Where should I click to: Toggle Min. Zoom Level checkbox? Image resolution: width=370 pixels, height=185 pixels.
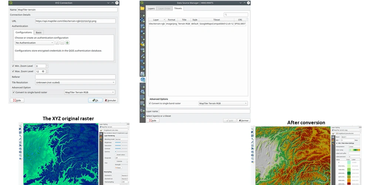coord(13,66)
